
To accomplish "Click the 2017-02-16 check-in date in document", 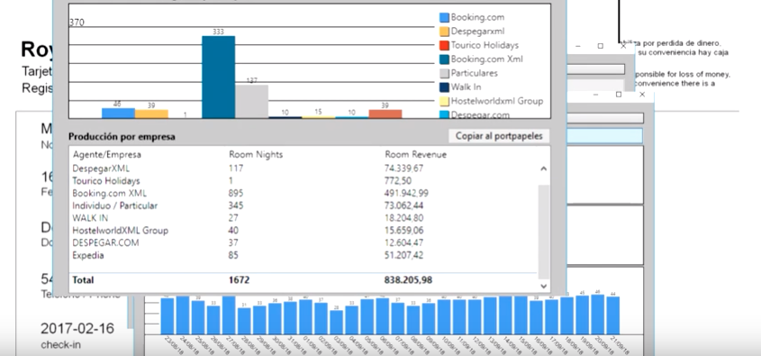I will coord(77,329).
